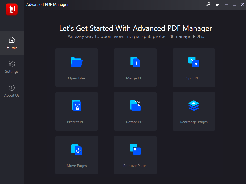The image size is (246, 184).
Task: Open the Settings sidebar label
Action: pos(12,71)
